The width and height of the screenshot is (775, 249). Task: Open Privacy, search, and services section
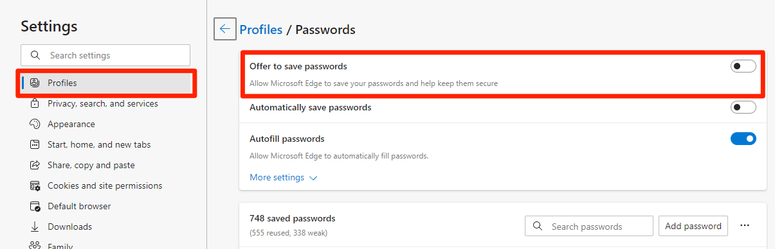click(x=103, y=103)
